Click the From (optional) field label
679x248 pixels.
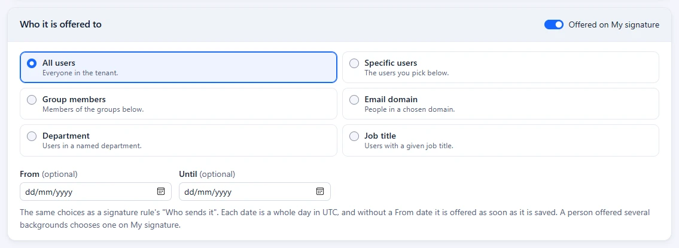(x=48, y=174)
